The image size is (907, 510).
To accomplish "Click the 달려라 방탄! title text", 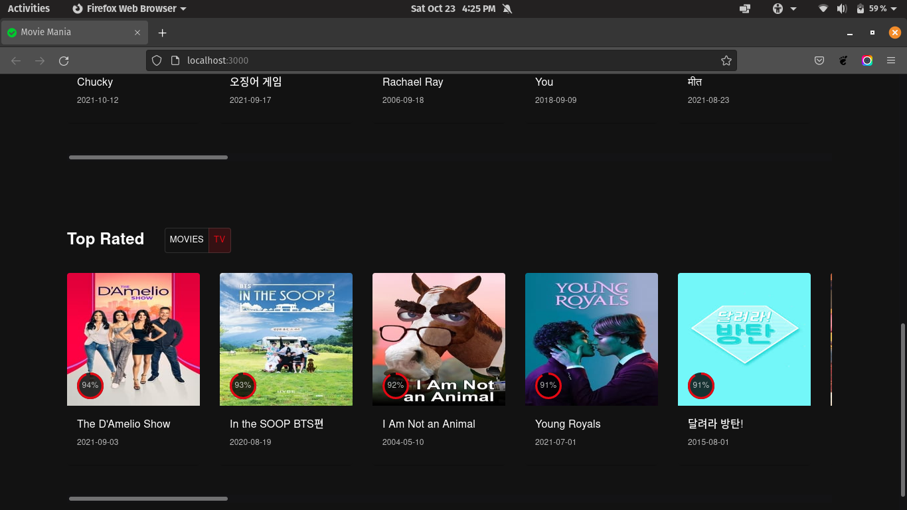I will [x=716, y=424].
